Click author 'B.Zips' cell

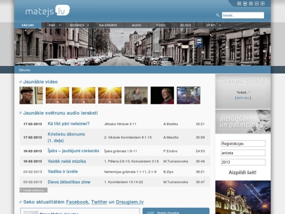click(168, 172)
